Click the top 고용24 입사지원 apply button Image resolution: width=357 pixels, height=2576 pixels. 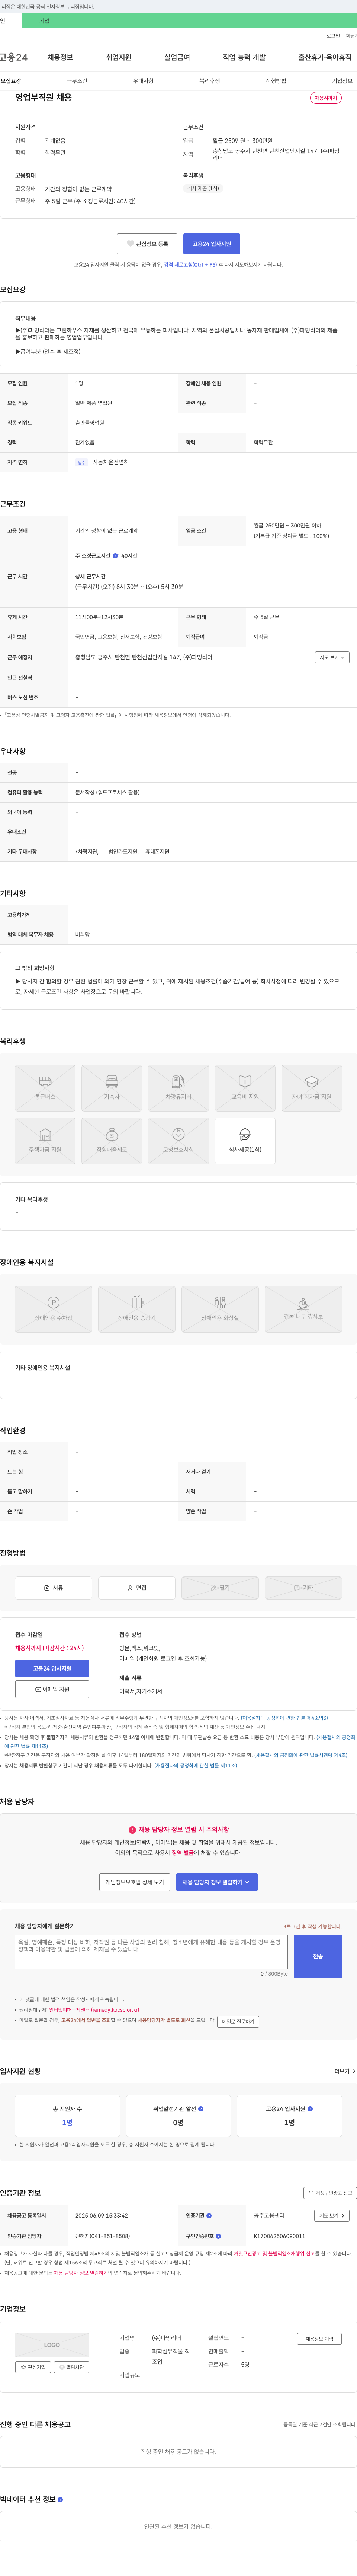point(212,244)
